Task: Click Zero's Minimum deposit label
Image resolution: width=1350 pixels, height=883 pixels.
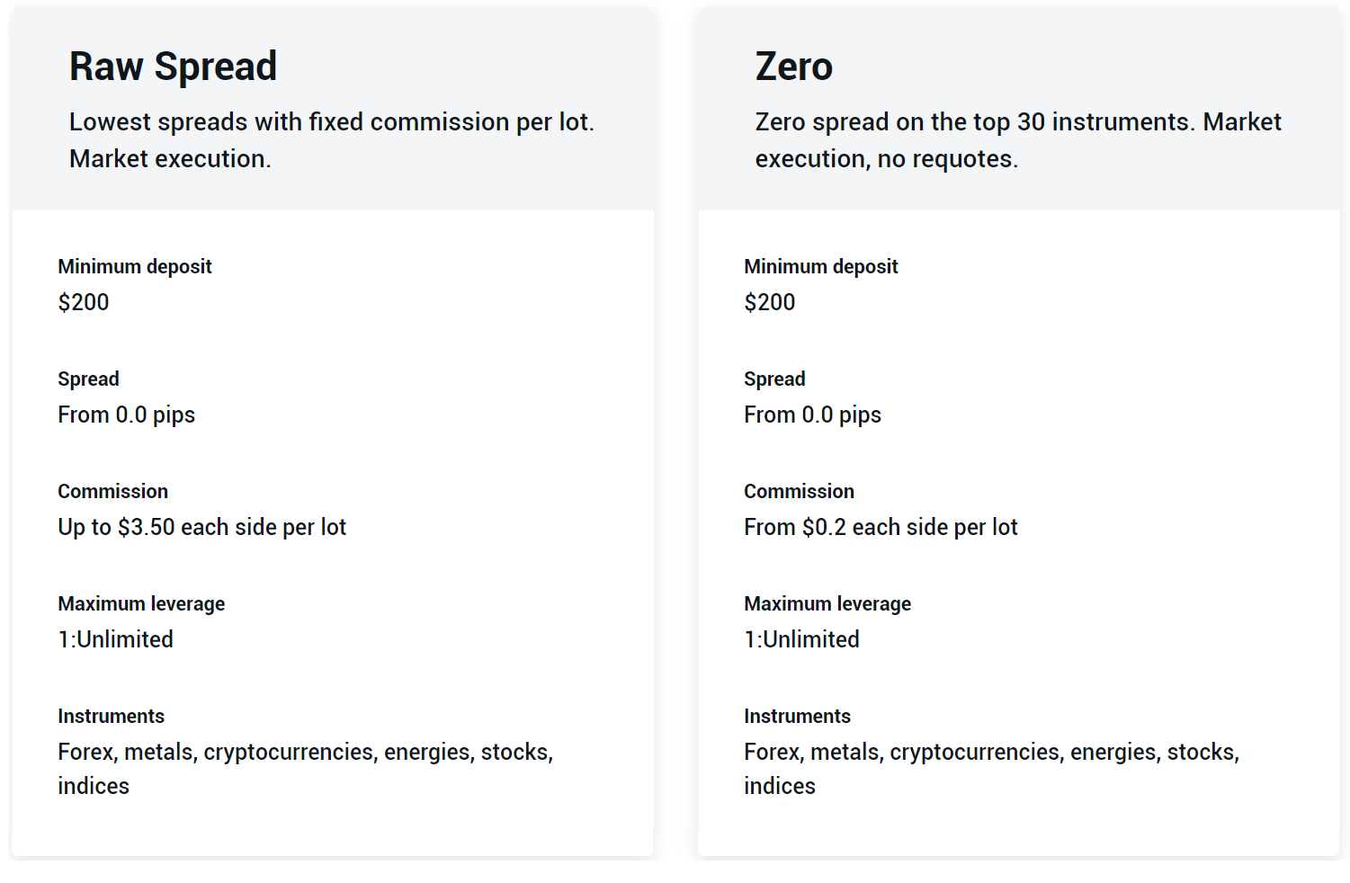Action: tap(820, 266)
